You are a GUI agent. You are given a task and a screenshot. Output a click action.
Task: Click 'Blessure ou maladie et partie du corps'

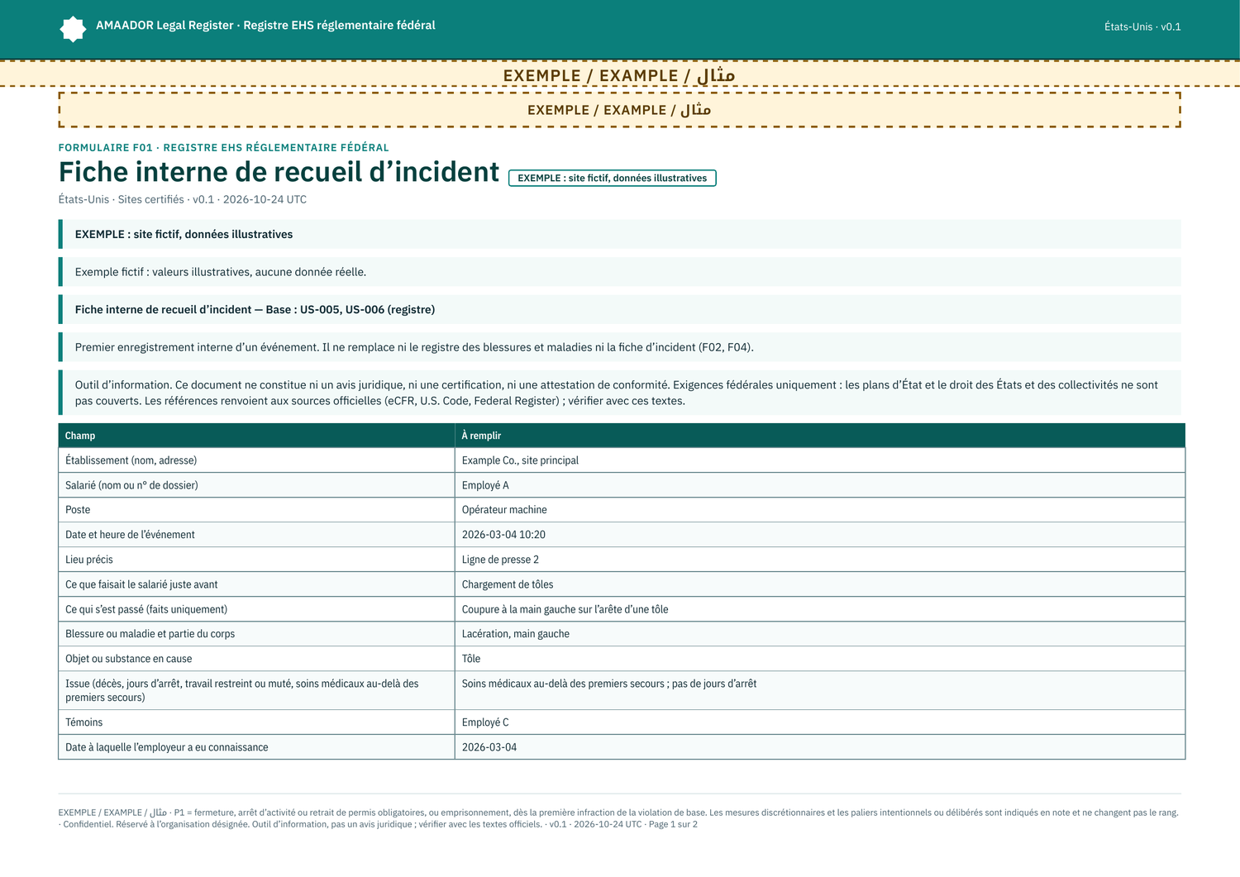[x=256, y=634]
